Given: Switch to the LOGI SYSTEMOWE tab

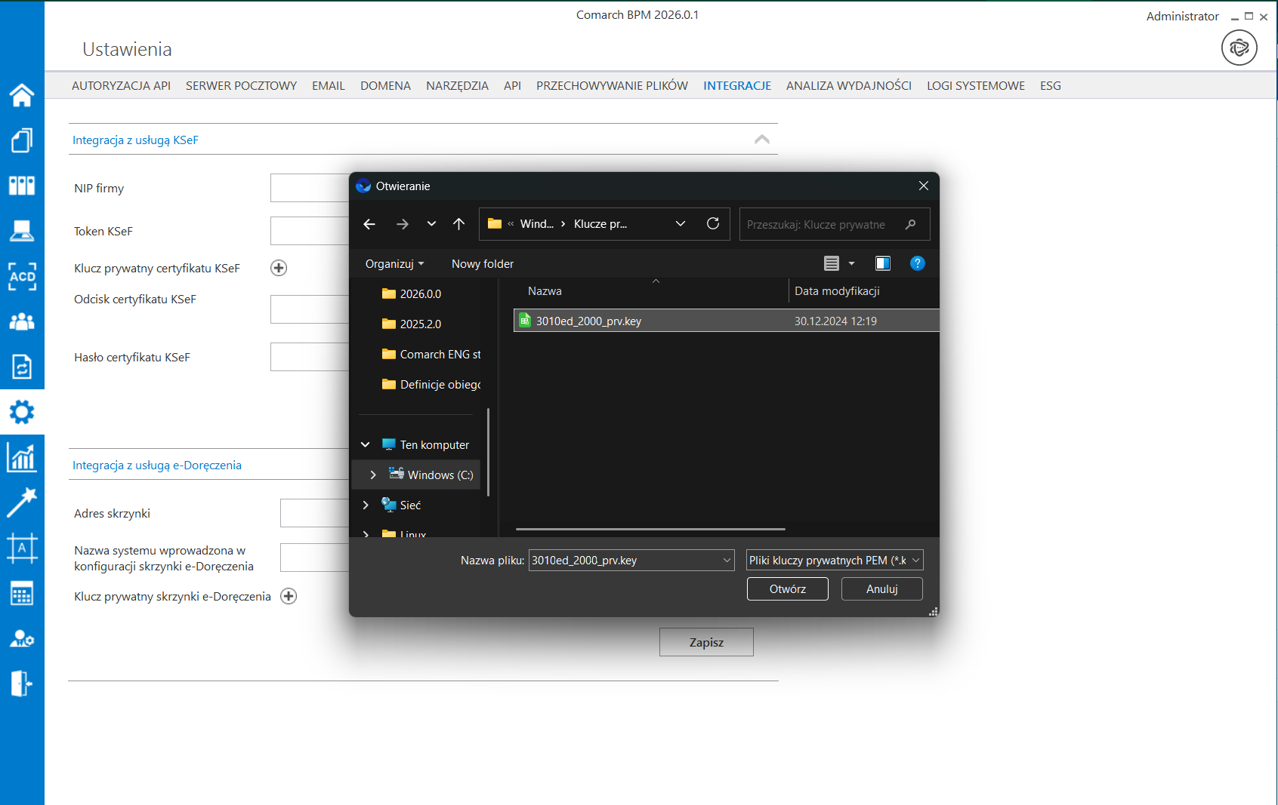Looking at the screenshot, I should click(975, 86).
